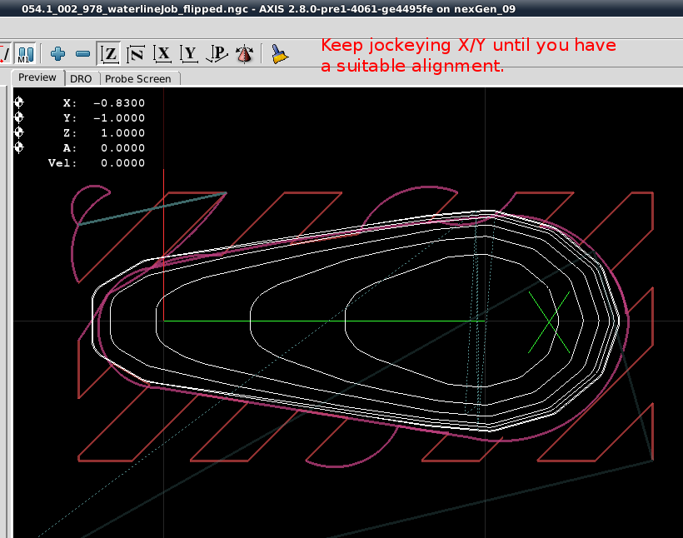The width and height of the screenshot is (683, 538).
Task: Clear live plot with the broom icon
Action: pos(280,54)
